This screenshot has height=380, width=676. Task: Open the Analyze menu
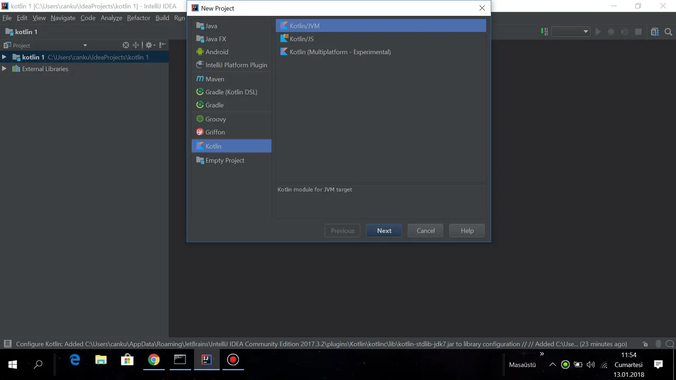111,18
